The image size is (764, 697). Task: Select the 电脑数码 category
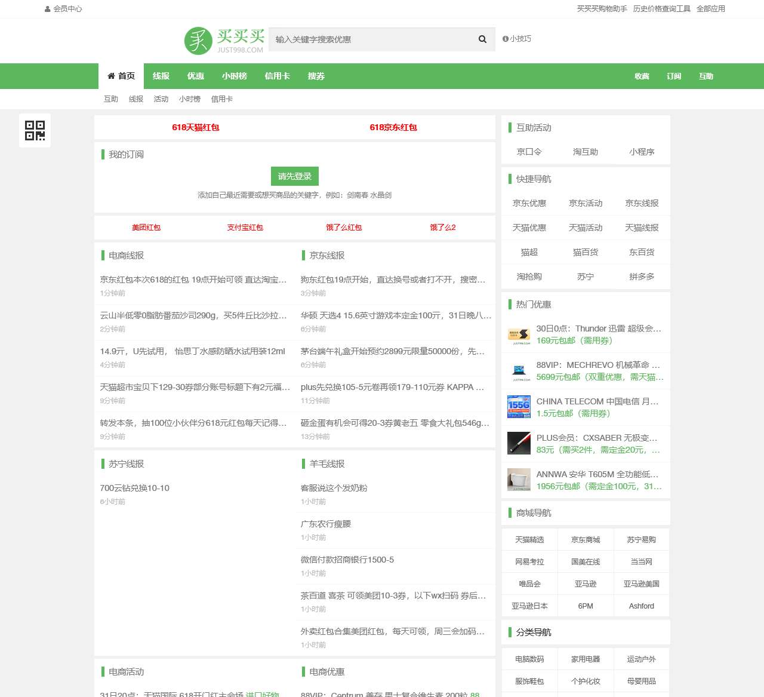(529, 659)
